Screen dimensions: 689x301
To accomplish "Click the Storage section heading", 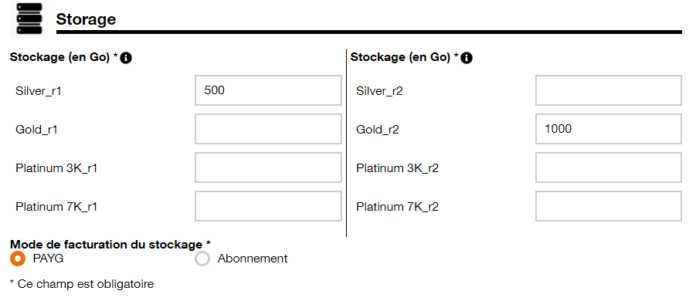I will [87, 19].
